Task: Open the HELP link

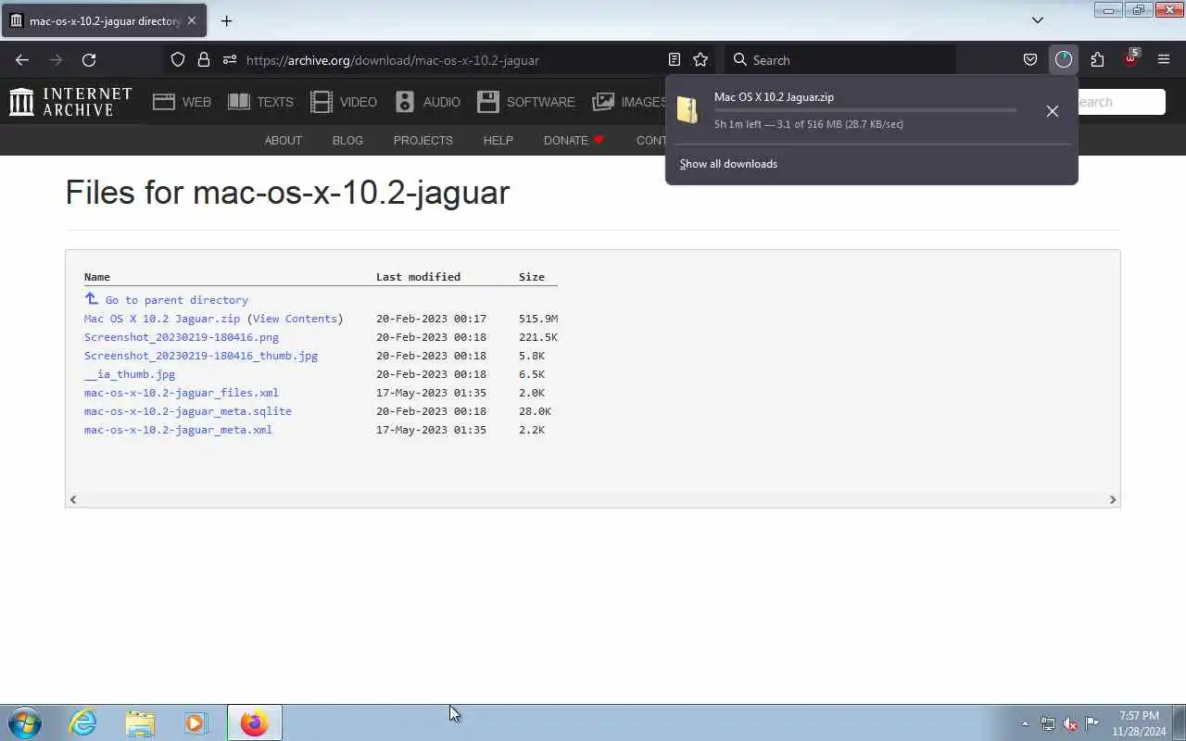Action: (x=498, y=141)
